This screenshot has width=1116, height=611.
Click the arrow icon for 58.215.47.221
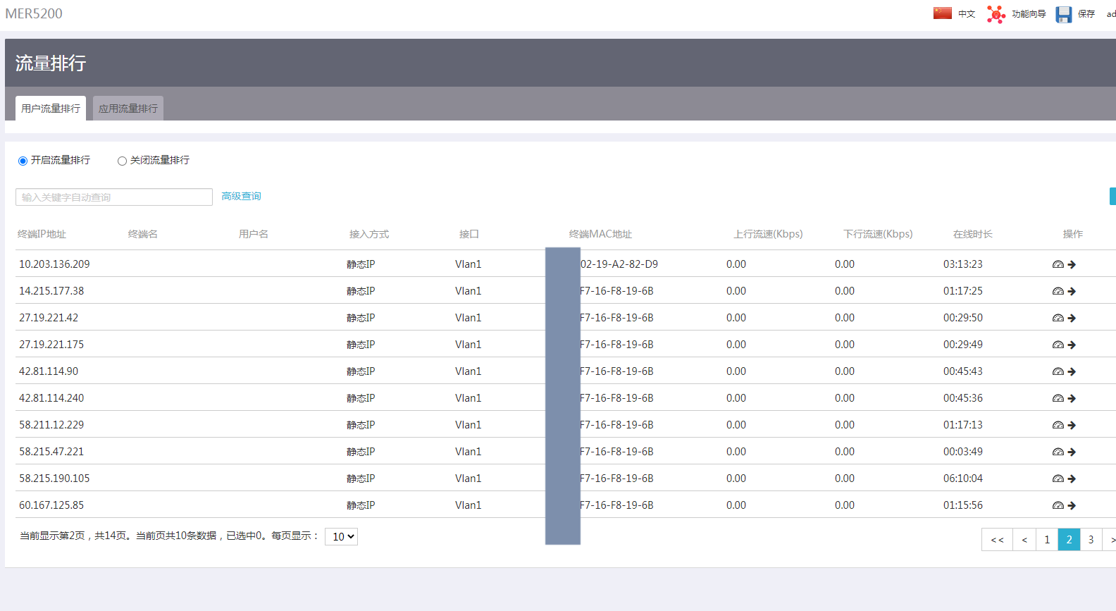[x=1072, y=452]
